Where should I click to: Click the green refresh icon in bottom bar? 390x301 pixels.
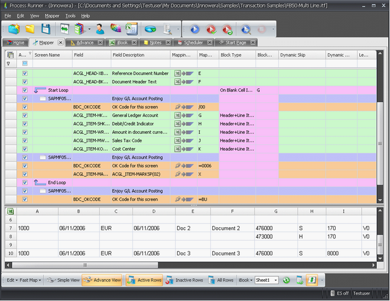click(286, 280)
